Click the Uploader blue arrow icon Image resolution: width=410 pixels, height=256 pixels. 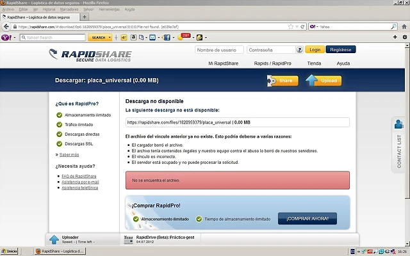tap(54, 239)
